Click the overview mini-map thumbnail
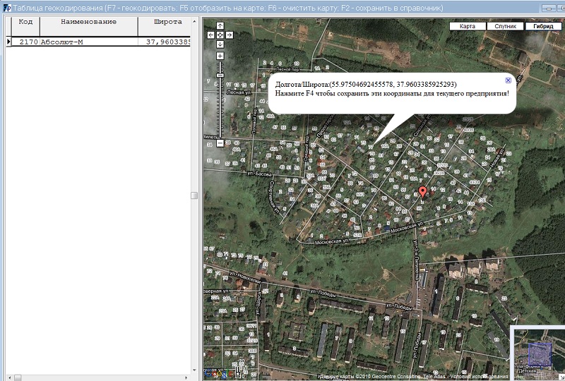 [x=540, y=353]
